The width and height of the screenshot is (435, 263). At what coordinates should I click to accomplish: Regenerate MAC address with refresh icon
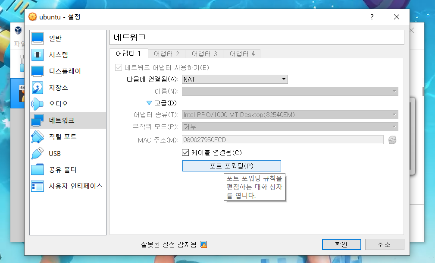[392, 140]
